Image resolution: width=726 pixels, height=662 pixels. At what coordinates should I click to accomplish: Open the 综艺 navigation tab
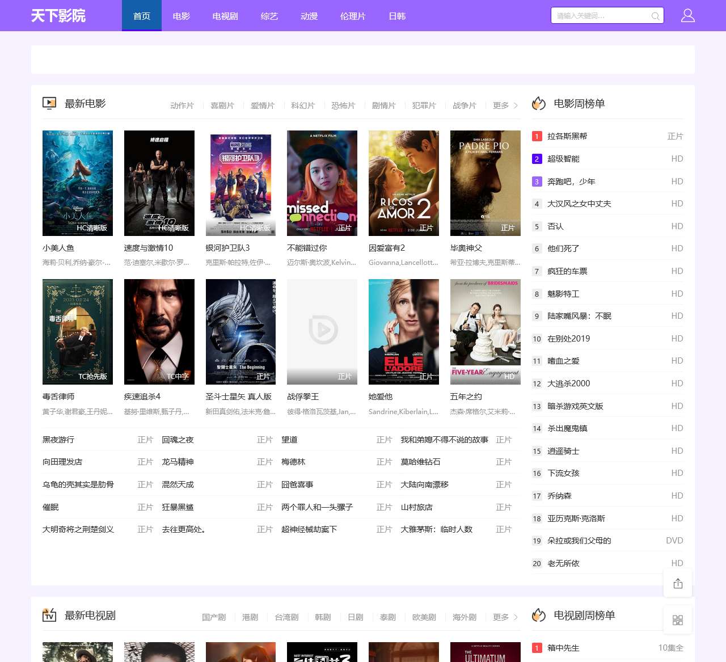pyautogui.click(x=269, y=16)
